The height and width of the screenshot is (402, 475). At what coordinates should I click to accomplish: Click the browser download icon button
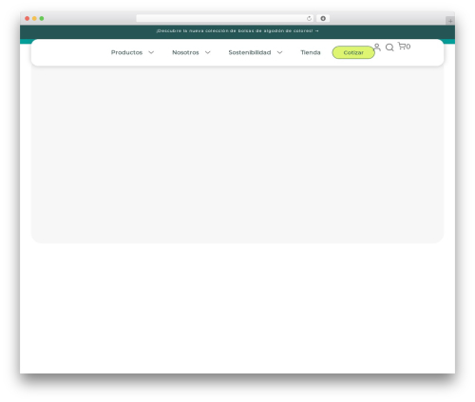pyautogui.click(x=323, y=18)
